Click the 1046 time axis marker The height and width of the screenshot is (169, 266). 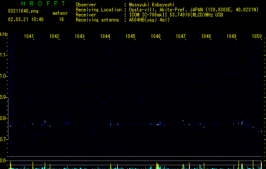[x=156, y=36]
